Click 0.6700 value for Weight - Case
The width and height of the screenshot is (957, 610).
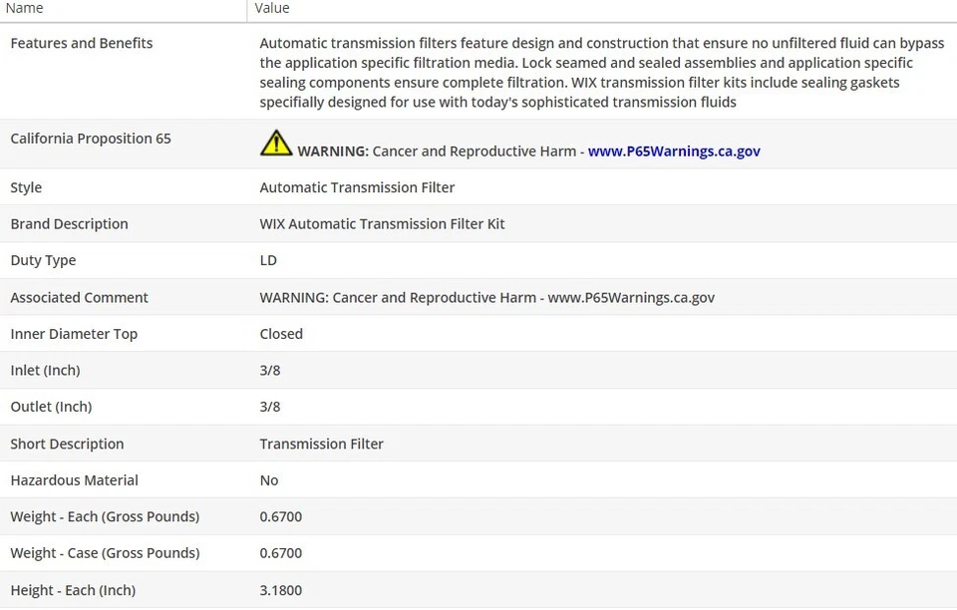pos(281,553)
